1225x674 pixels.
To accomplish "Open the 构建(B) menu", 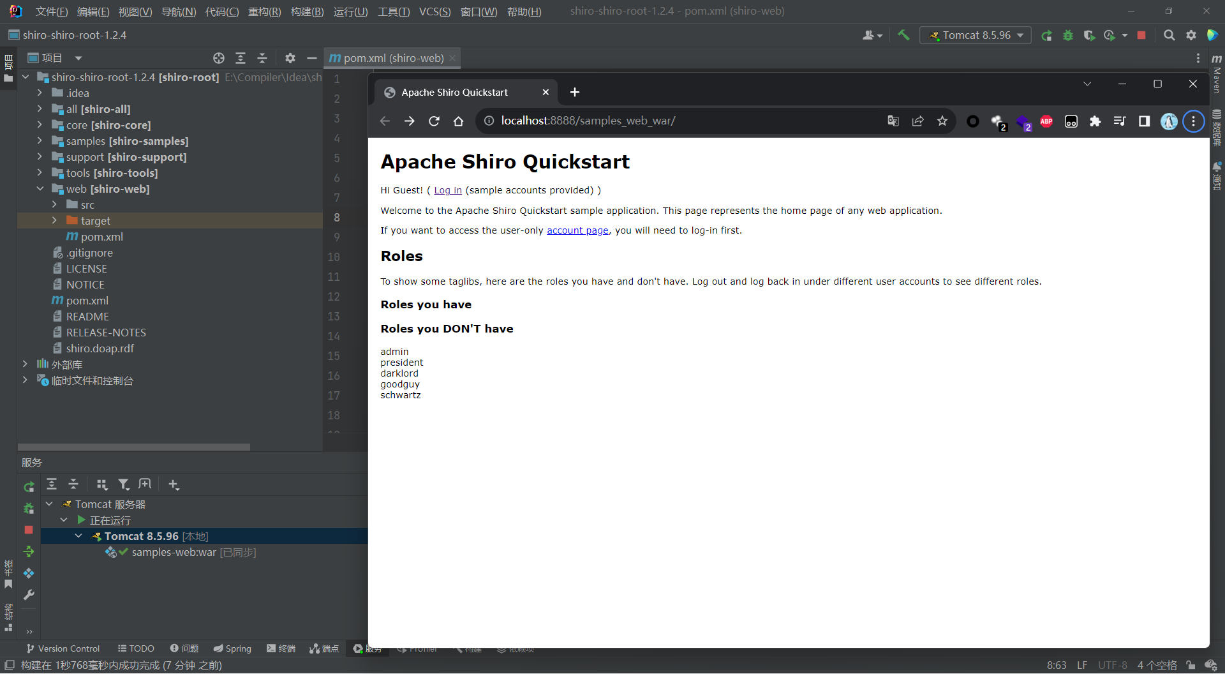I will point(307,11).
